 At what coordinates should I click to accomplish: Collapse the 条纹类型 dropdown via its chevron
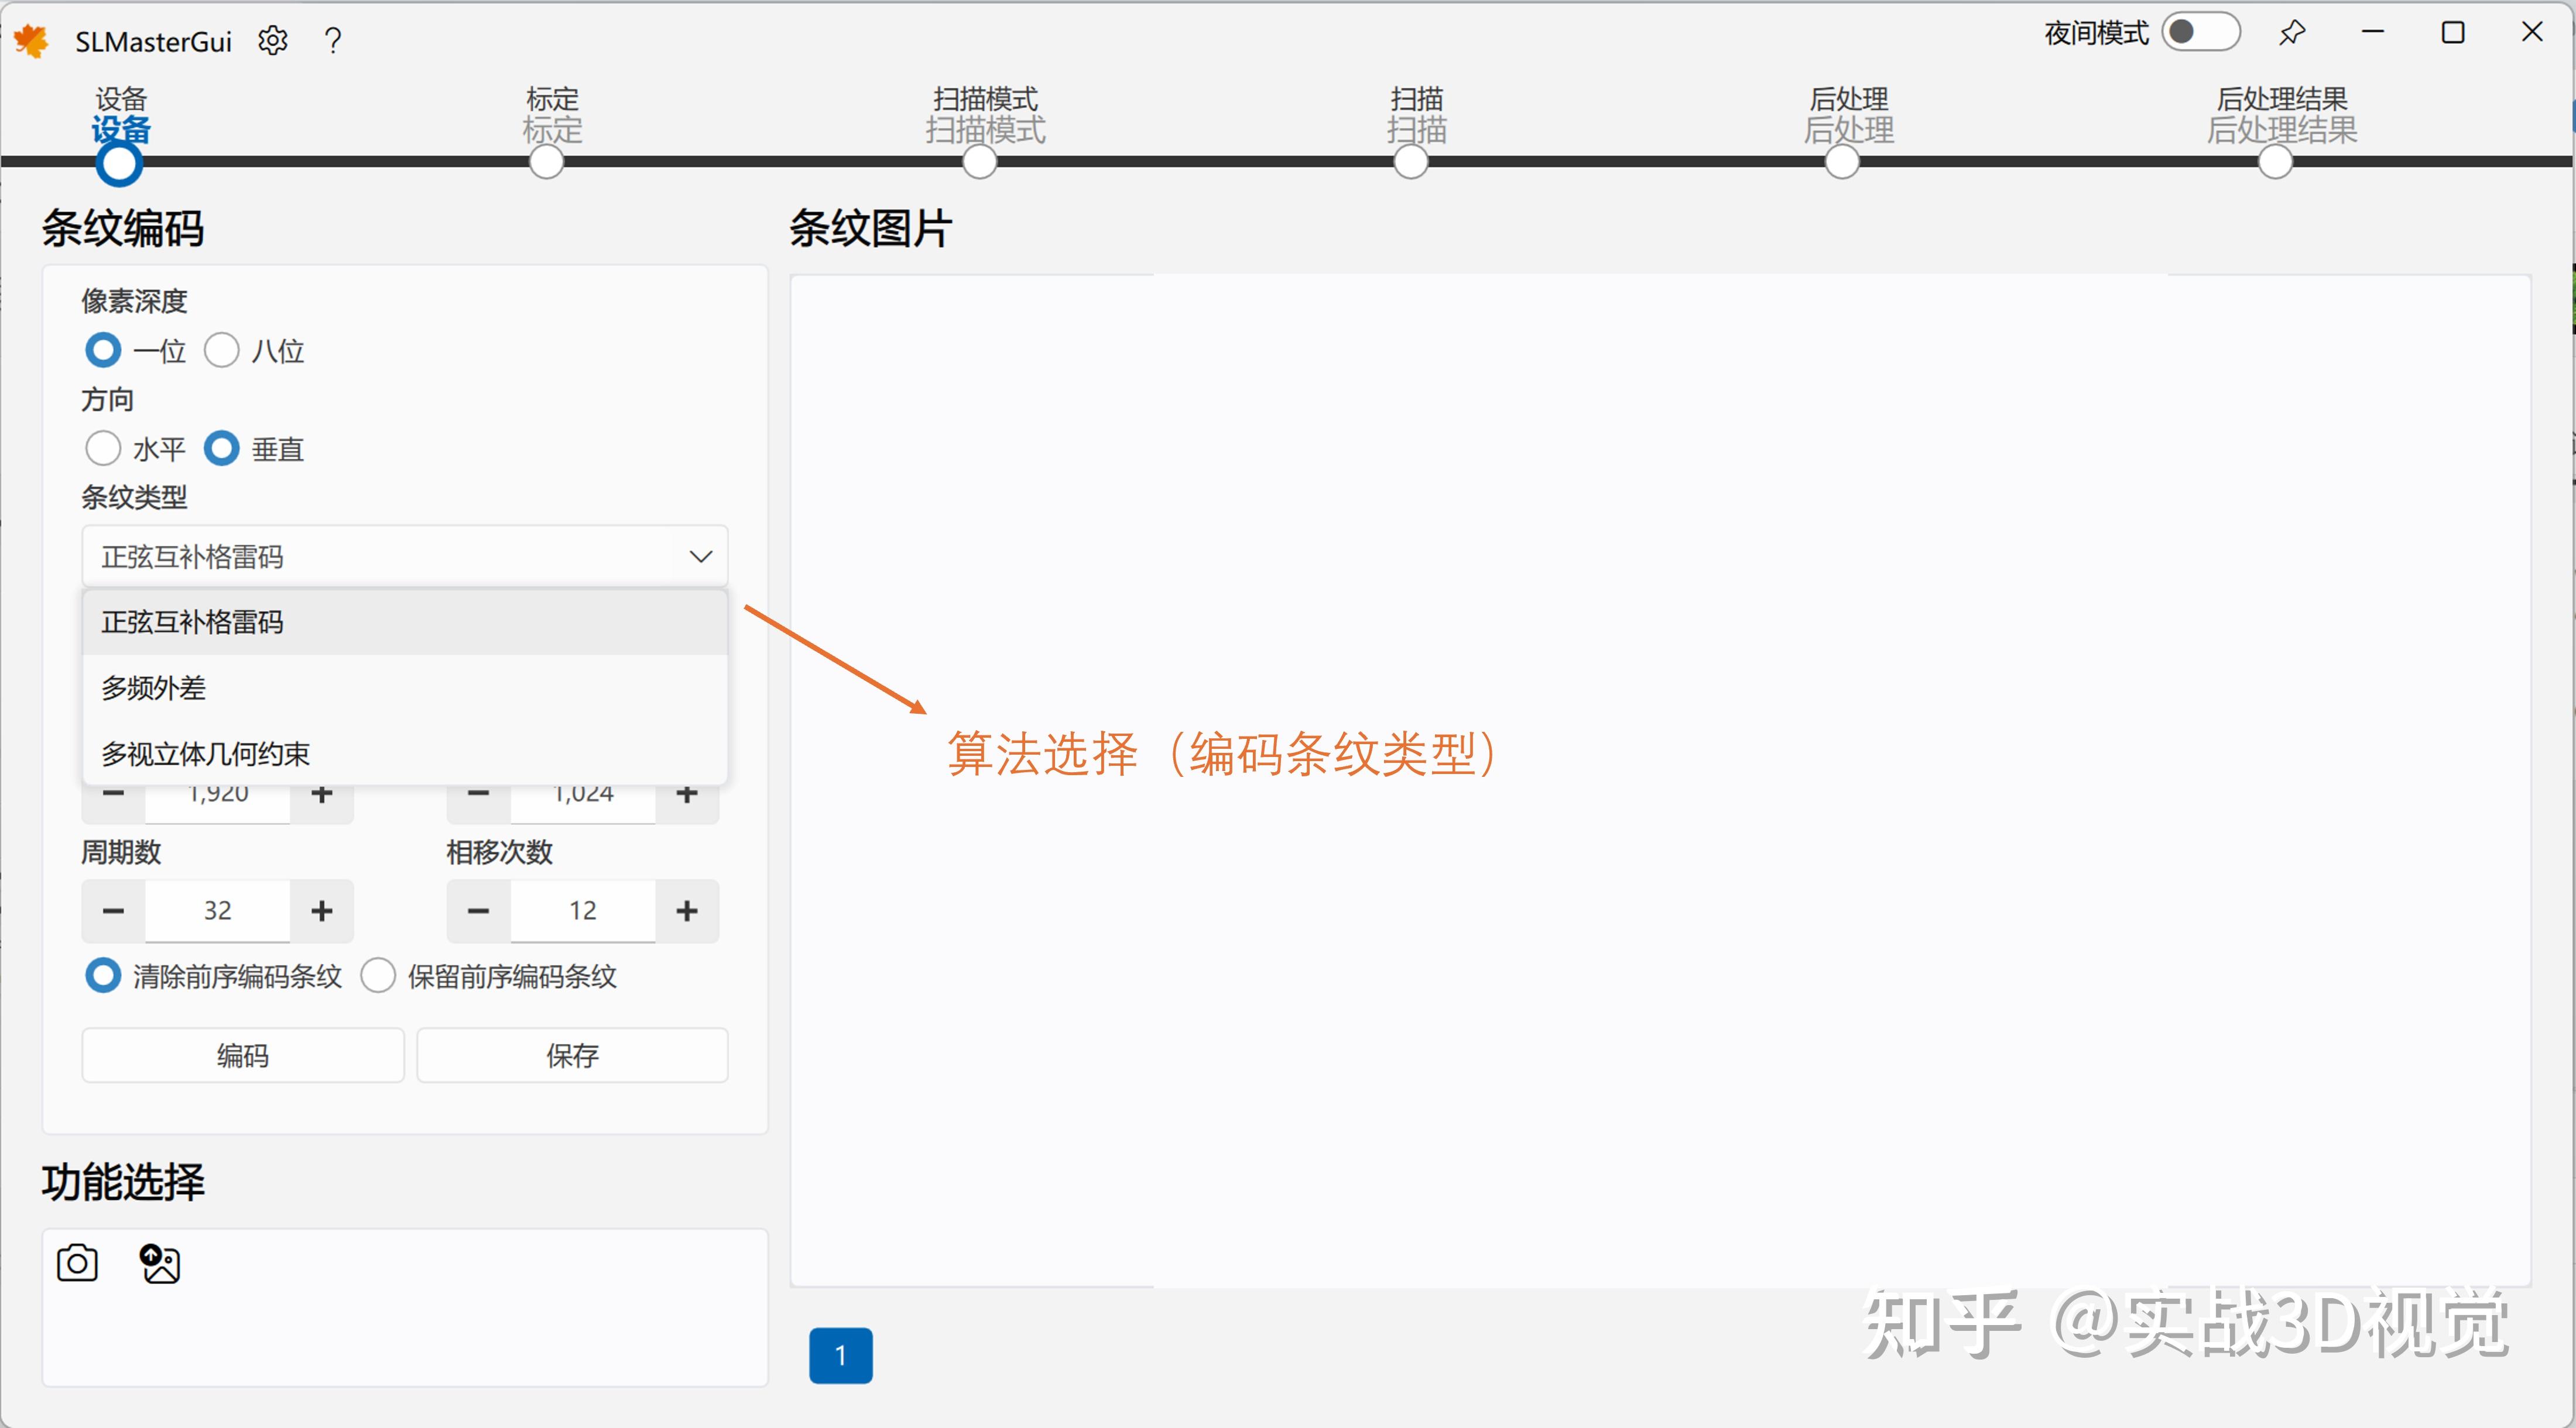700,556
